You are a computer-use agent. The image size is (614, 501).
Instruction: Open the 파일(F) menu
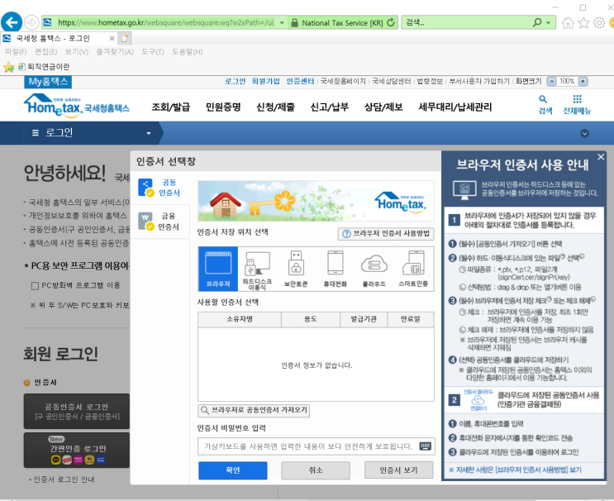pyautogui.click(x=16, y=52)
